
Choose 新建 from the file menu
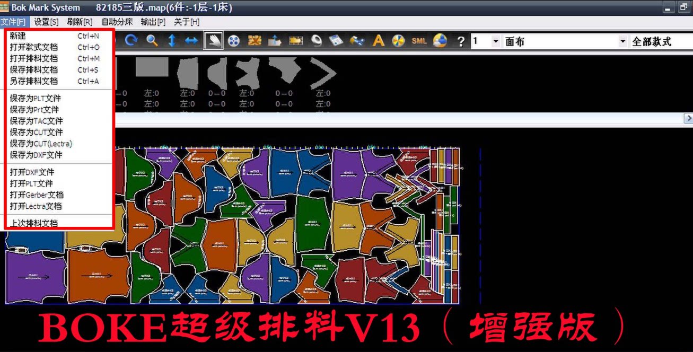(59, 36)
